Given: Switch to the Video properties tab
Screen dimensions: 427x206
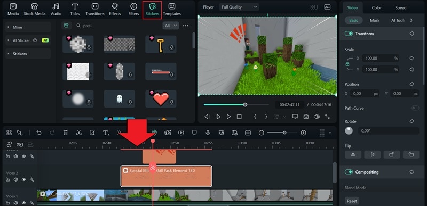Looking at the screenshot, I should (353, 7).
